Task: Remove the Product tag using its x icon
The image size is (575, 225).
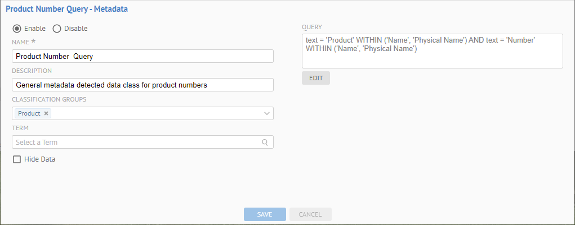Action: 46,113
